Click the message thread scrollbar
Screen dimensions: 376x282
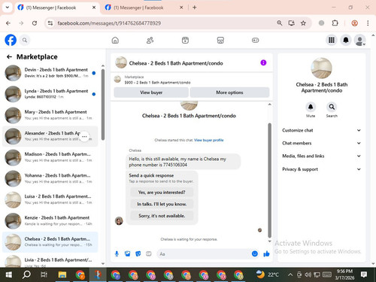pyautogui.click(x=269, y=180)
